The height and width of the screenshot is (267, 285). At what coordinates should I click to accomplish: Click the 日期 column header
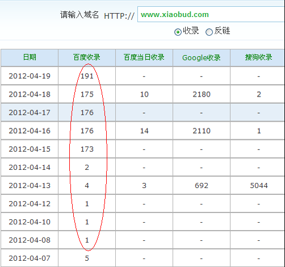[x=30, y=57]
